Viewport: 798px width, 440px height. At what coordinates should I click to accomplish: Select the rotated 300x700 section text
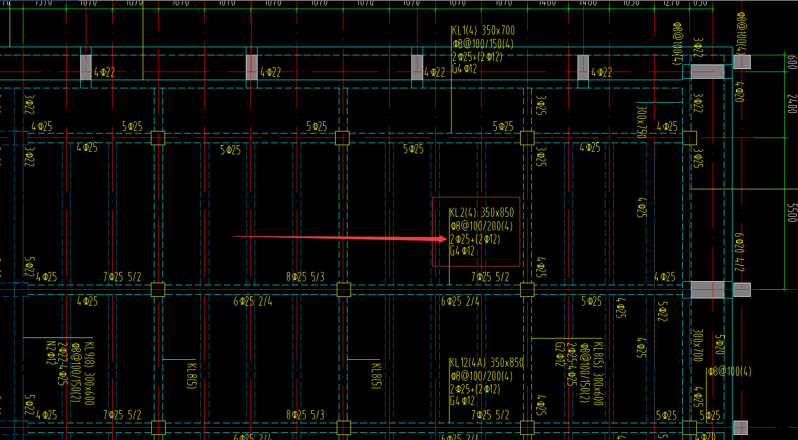[x=698, y=345]
